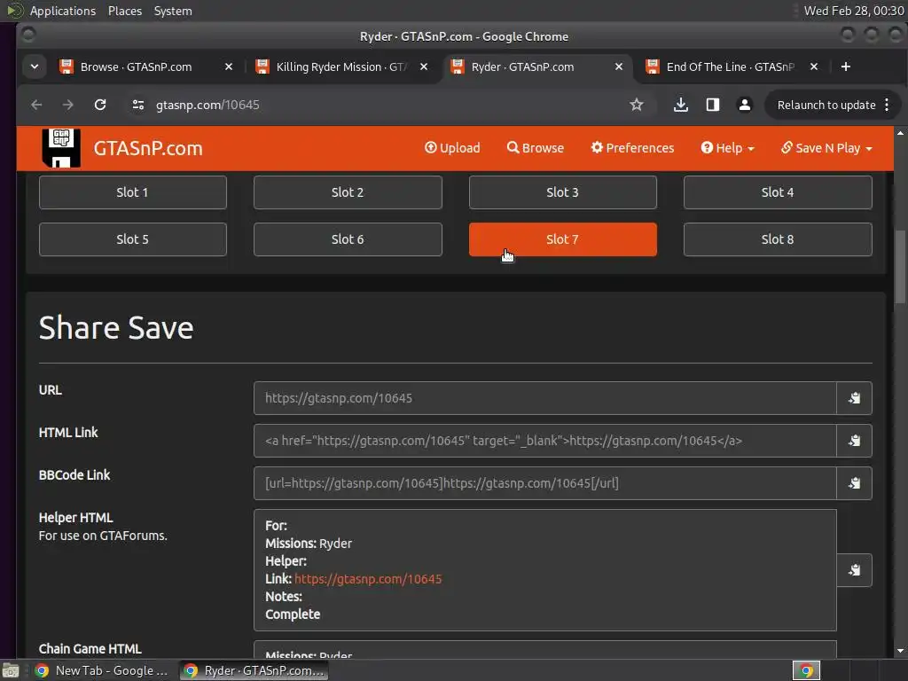Screen dimensions: 908x681
Task: Click scrollbar up arrow
Action: coord(900,133)
